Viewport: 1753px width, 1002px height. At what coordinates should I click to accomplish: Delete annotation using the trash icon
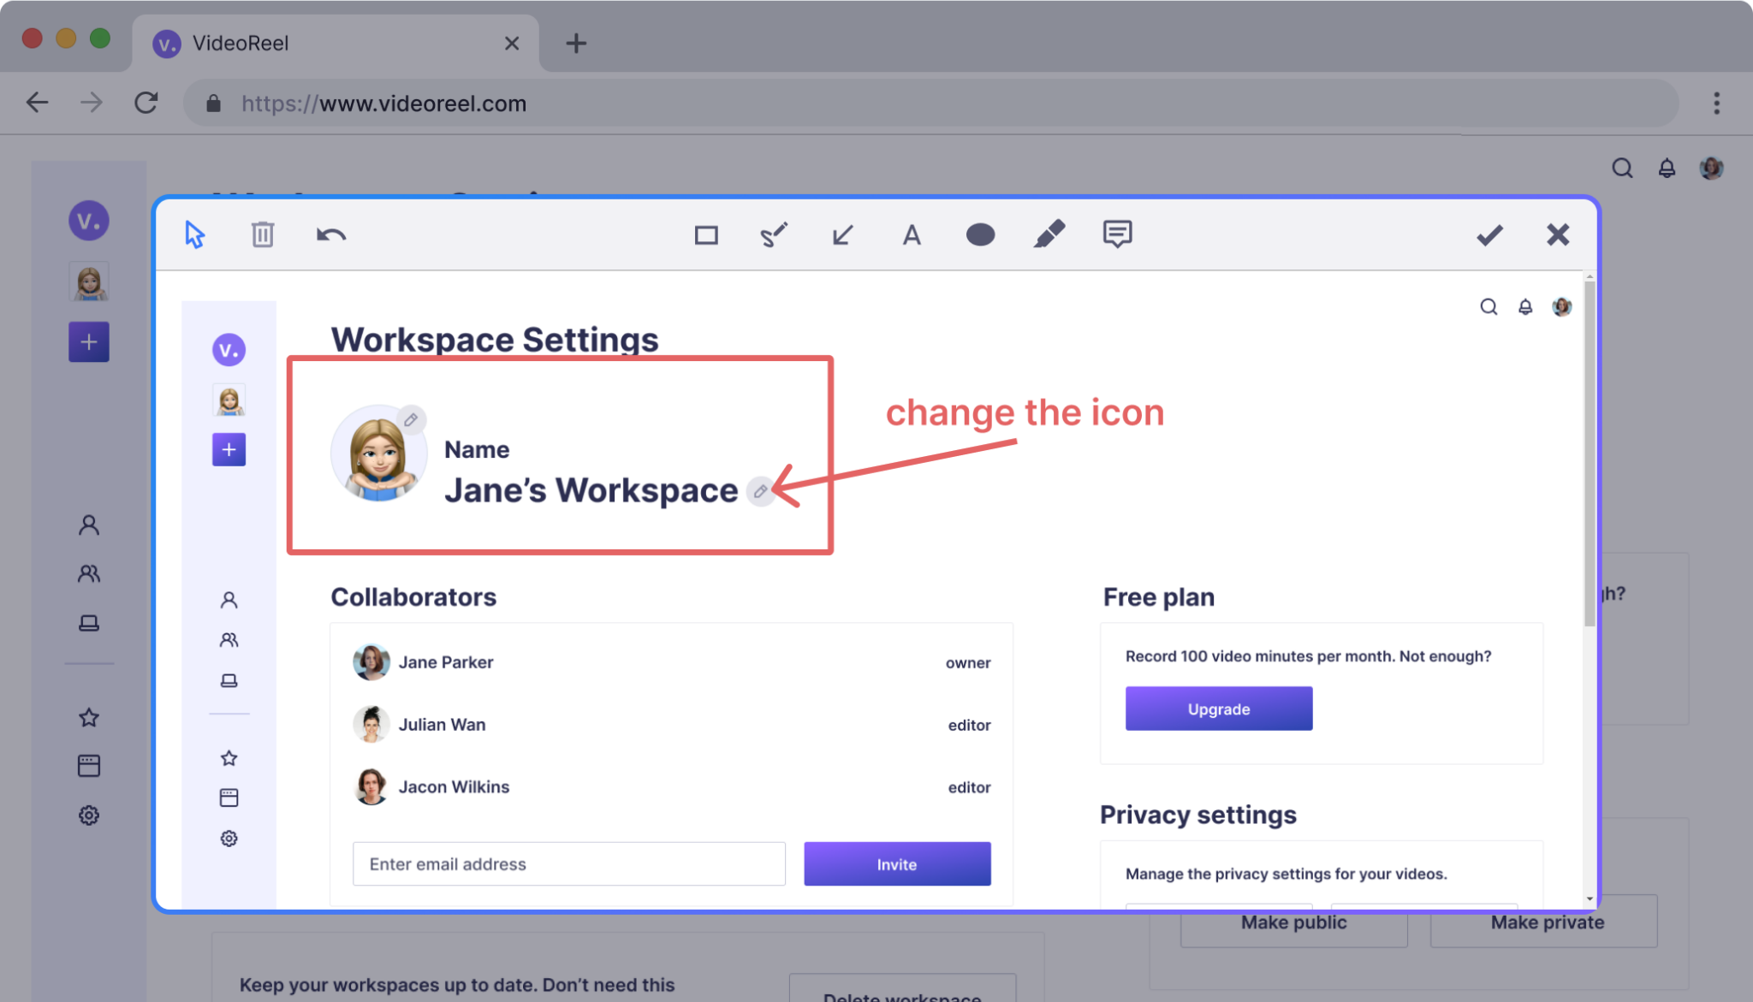point(262,234)
